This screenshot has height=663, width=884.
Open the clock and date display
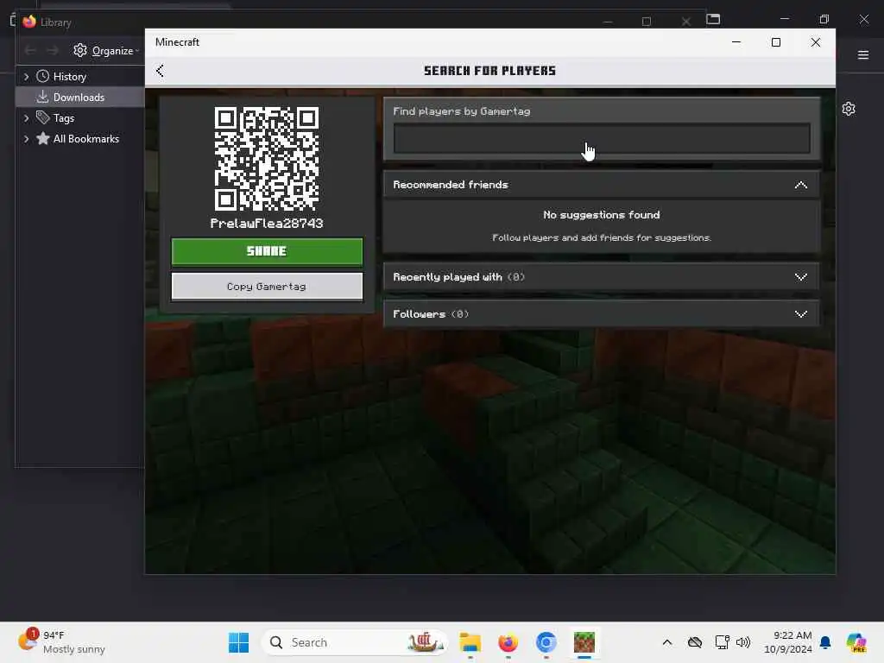pyautogui.click(x=787, y=642)
